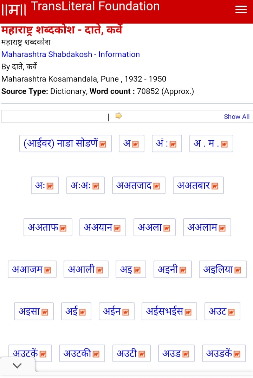Click the document icon beside अईसभईस

188,312
